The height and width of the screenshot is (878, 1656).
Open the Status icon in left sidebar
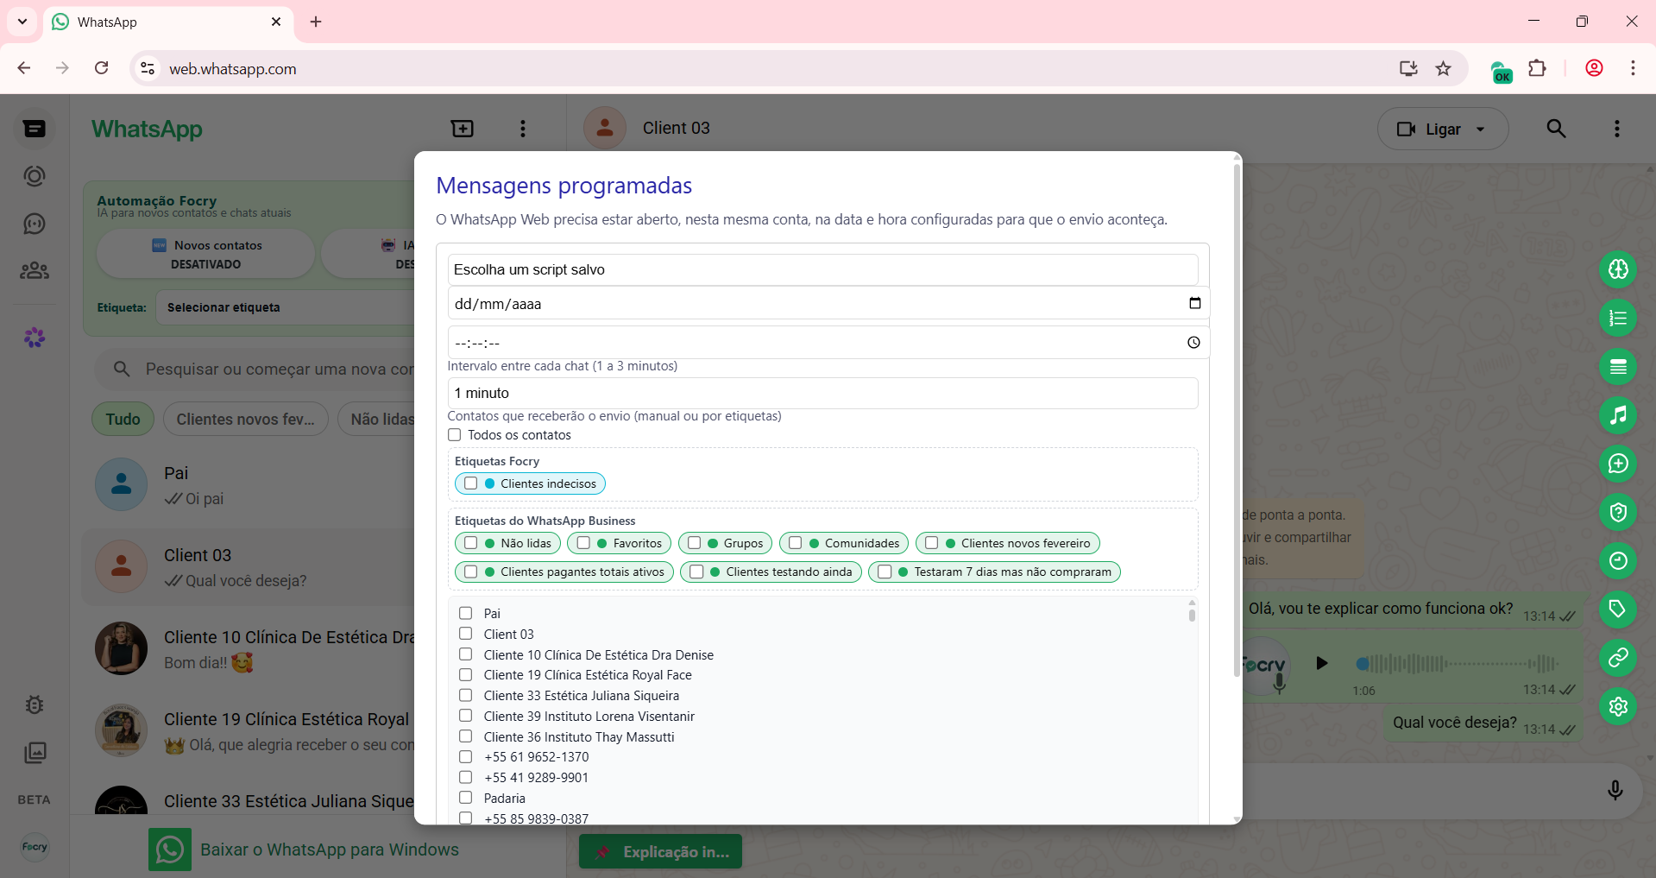pos(35,176)
